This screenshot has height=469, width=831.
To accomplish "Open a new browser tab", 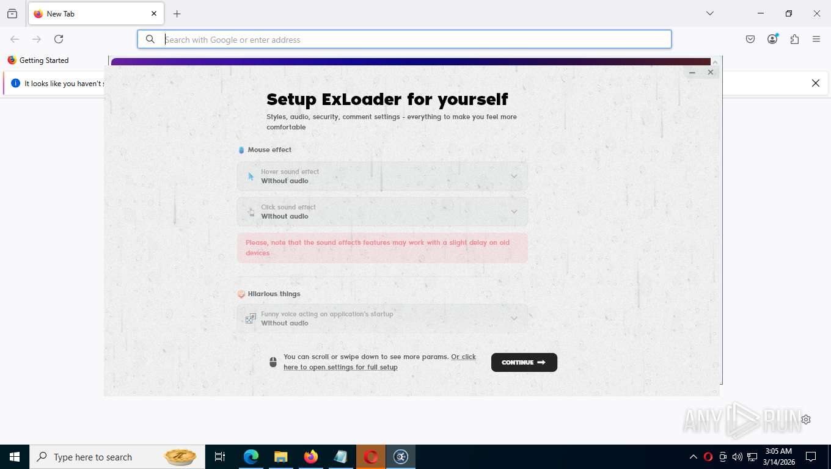I will 177,13.
